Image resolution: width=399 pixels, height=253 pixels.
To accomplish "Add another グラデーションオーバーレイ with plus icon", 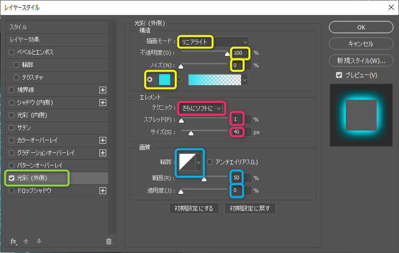I will click(x=103, y=153).
